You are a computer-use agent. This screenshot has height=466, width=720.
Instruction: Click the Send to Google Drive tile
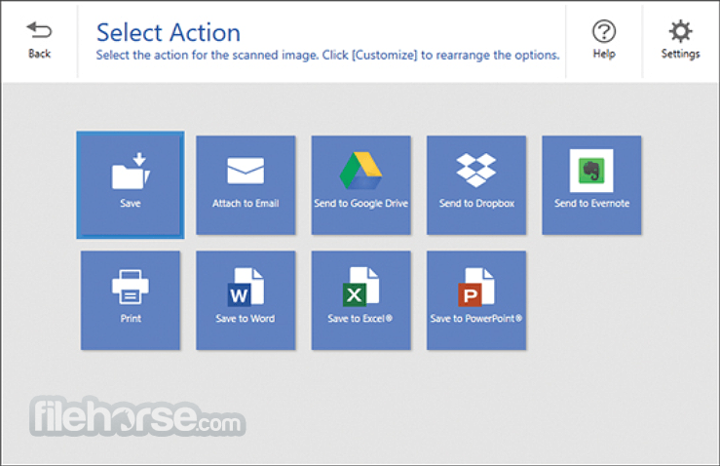[x=360, y=185]
